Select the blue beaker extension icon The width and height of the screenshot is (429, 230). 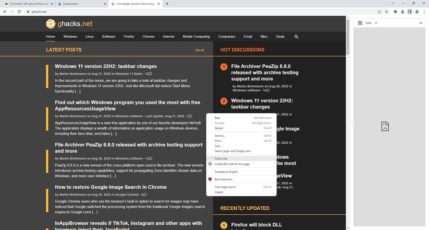point(402,11)
